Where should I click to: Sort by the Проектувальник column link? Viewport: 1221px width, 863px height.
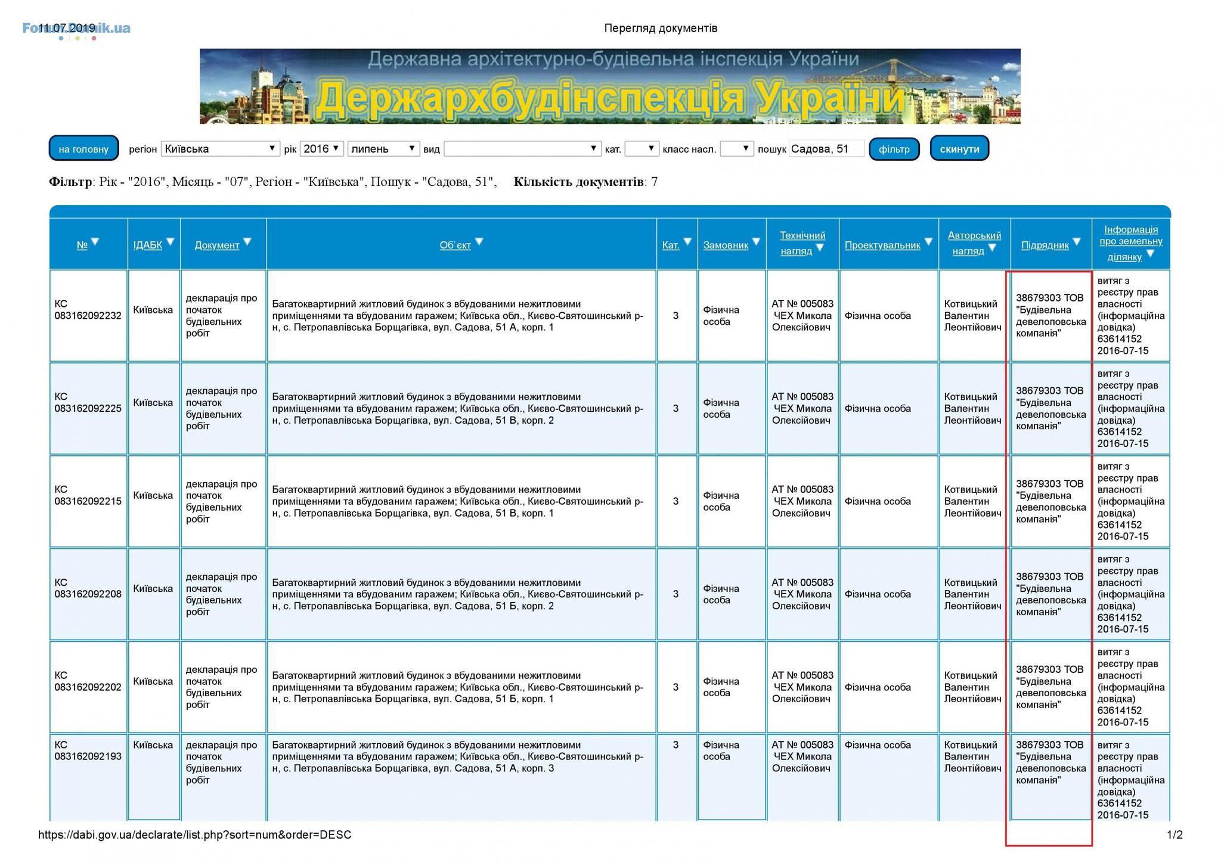[882, 245]
